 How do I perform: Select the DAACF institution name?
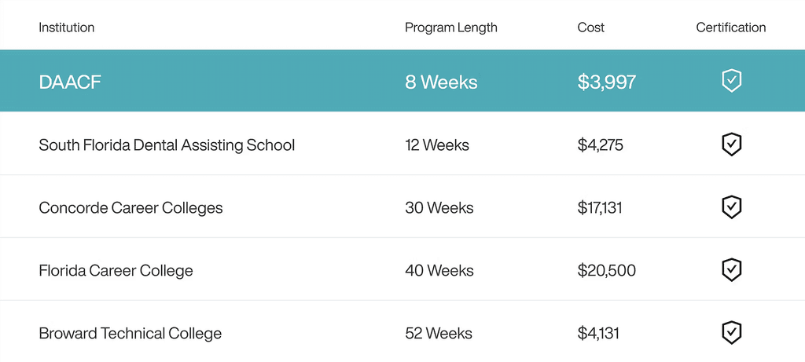click(70, 82)
